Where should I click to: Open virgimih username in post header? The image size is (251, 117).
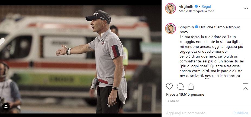pos(186,6)
